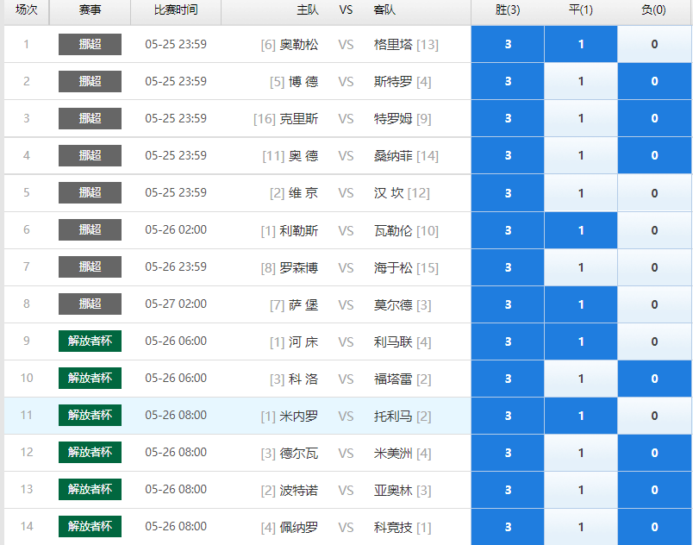Toggle win (3) for match 3 克里斯 vs 特罗姆
Viewport: 693px width, 545px height.
coord(508,118)
